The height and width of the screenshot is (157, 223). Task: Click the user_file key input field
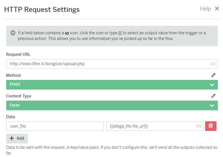(55, 126)
